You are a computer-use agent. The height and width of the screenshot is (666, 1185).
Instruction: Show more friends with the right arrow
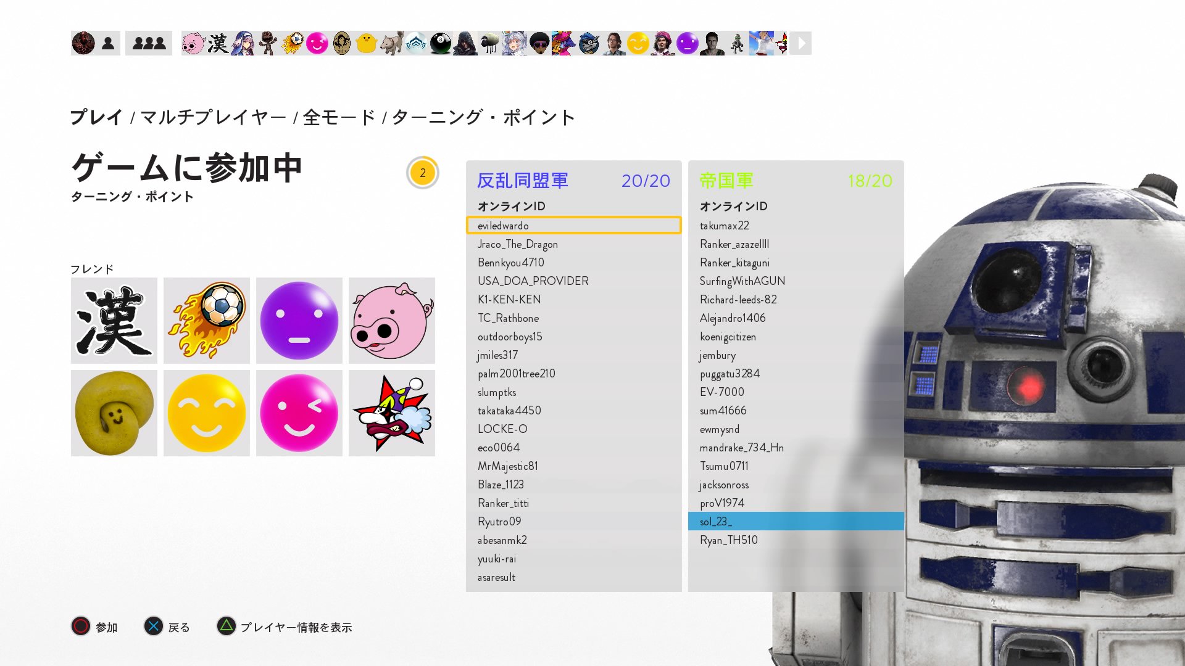[800, 43]
